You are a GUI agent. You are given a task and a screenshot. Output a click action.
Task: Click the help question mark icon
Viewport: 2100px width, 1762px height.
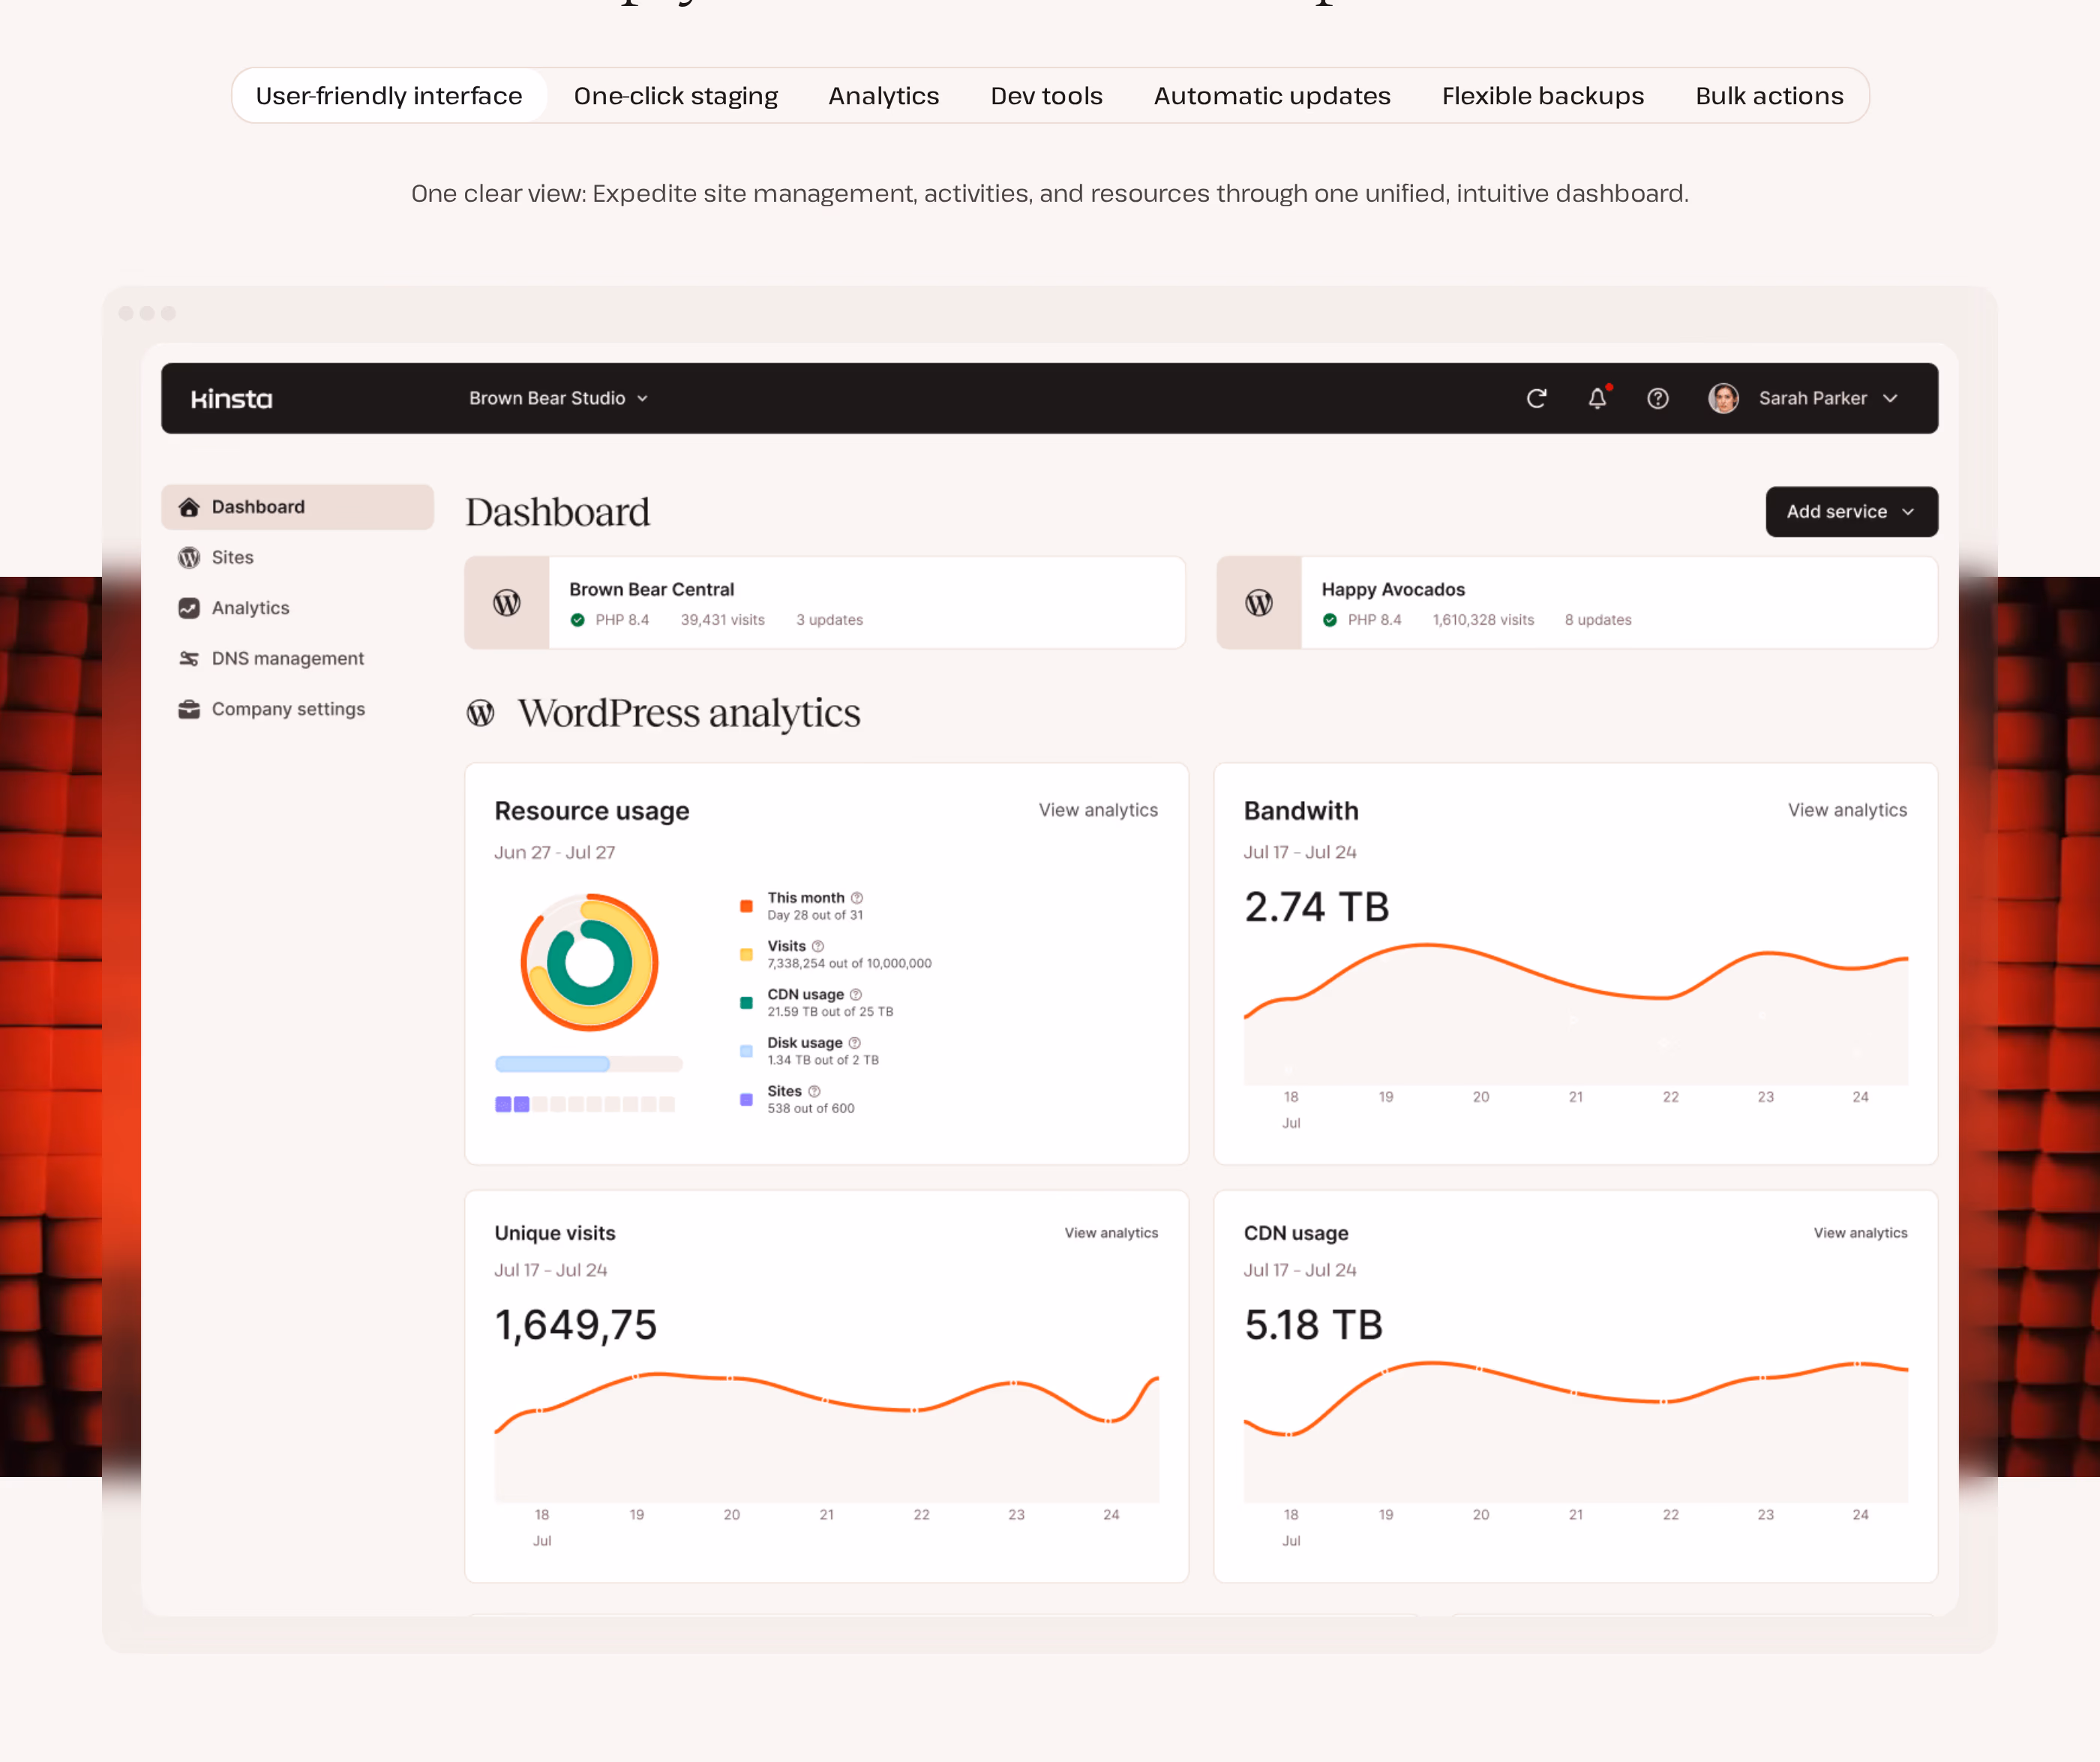coord(1658,398)
